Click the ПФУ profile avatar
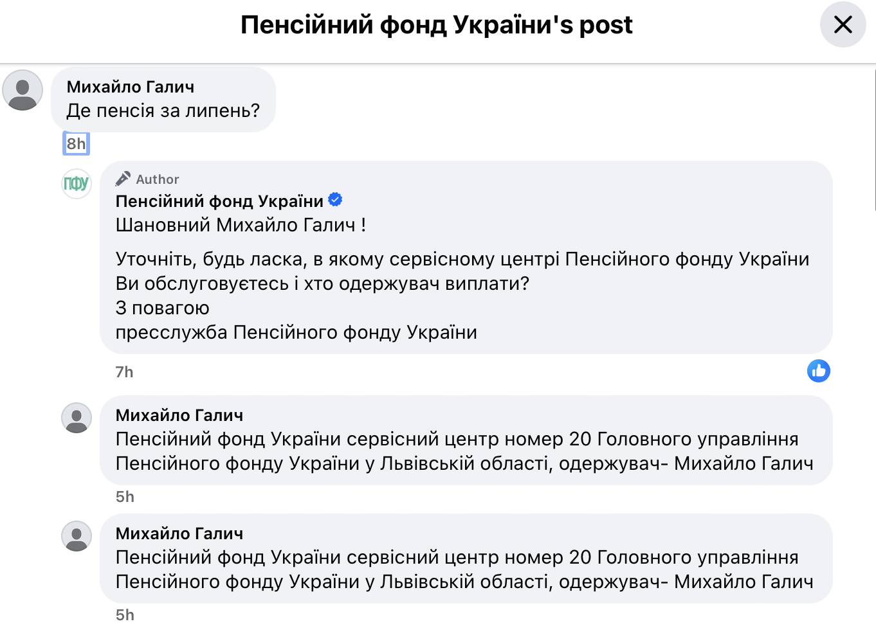 coord(77,184)
